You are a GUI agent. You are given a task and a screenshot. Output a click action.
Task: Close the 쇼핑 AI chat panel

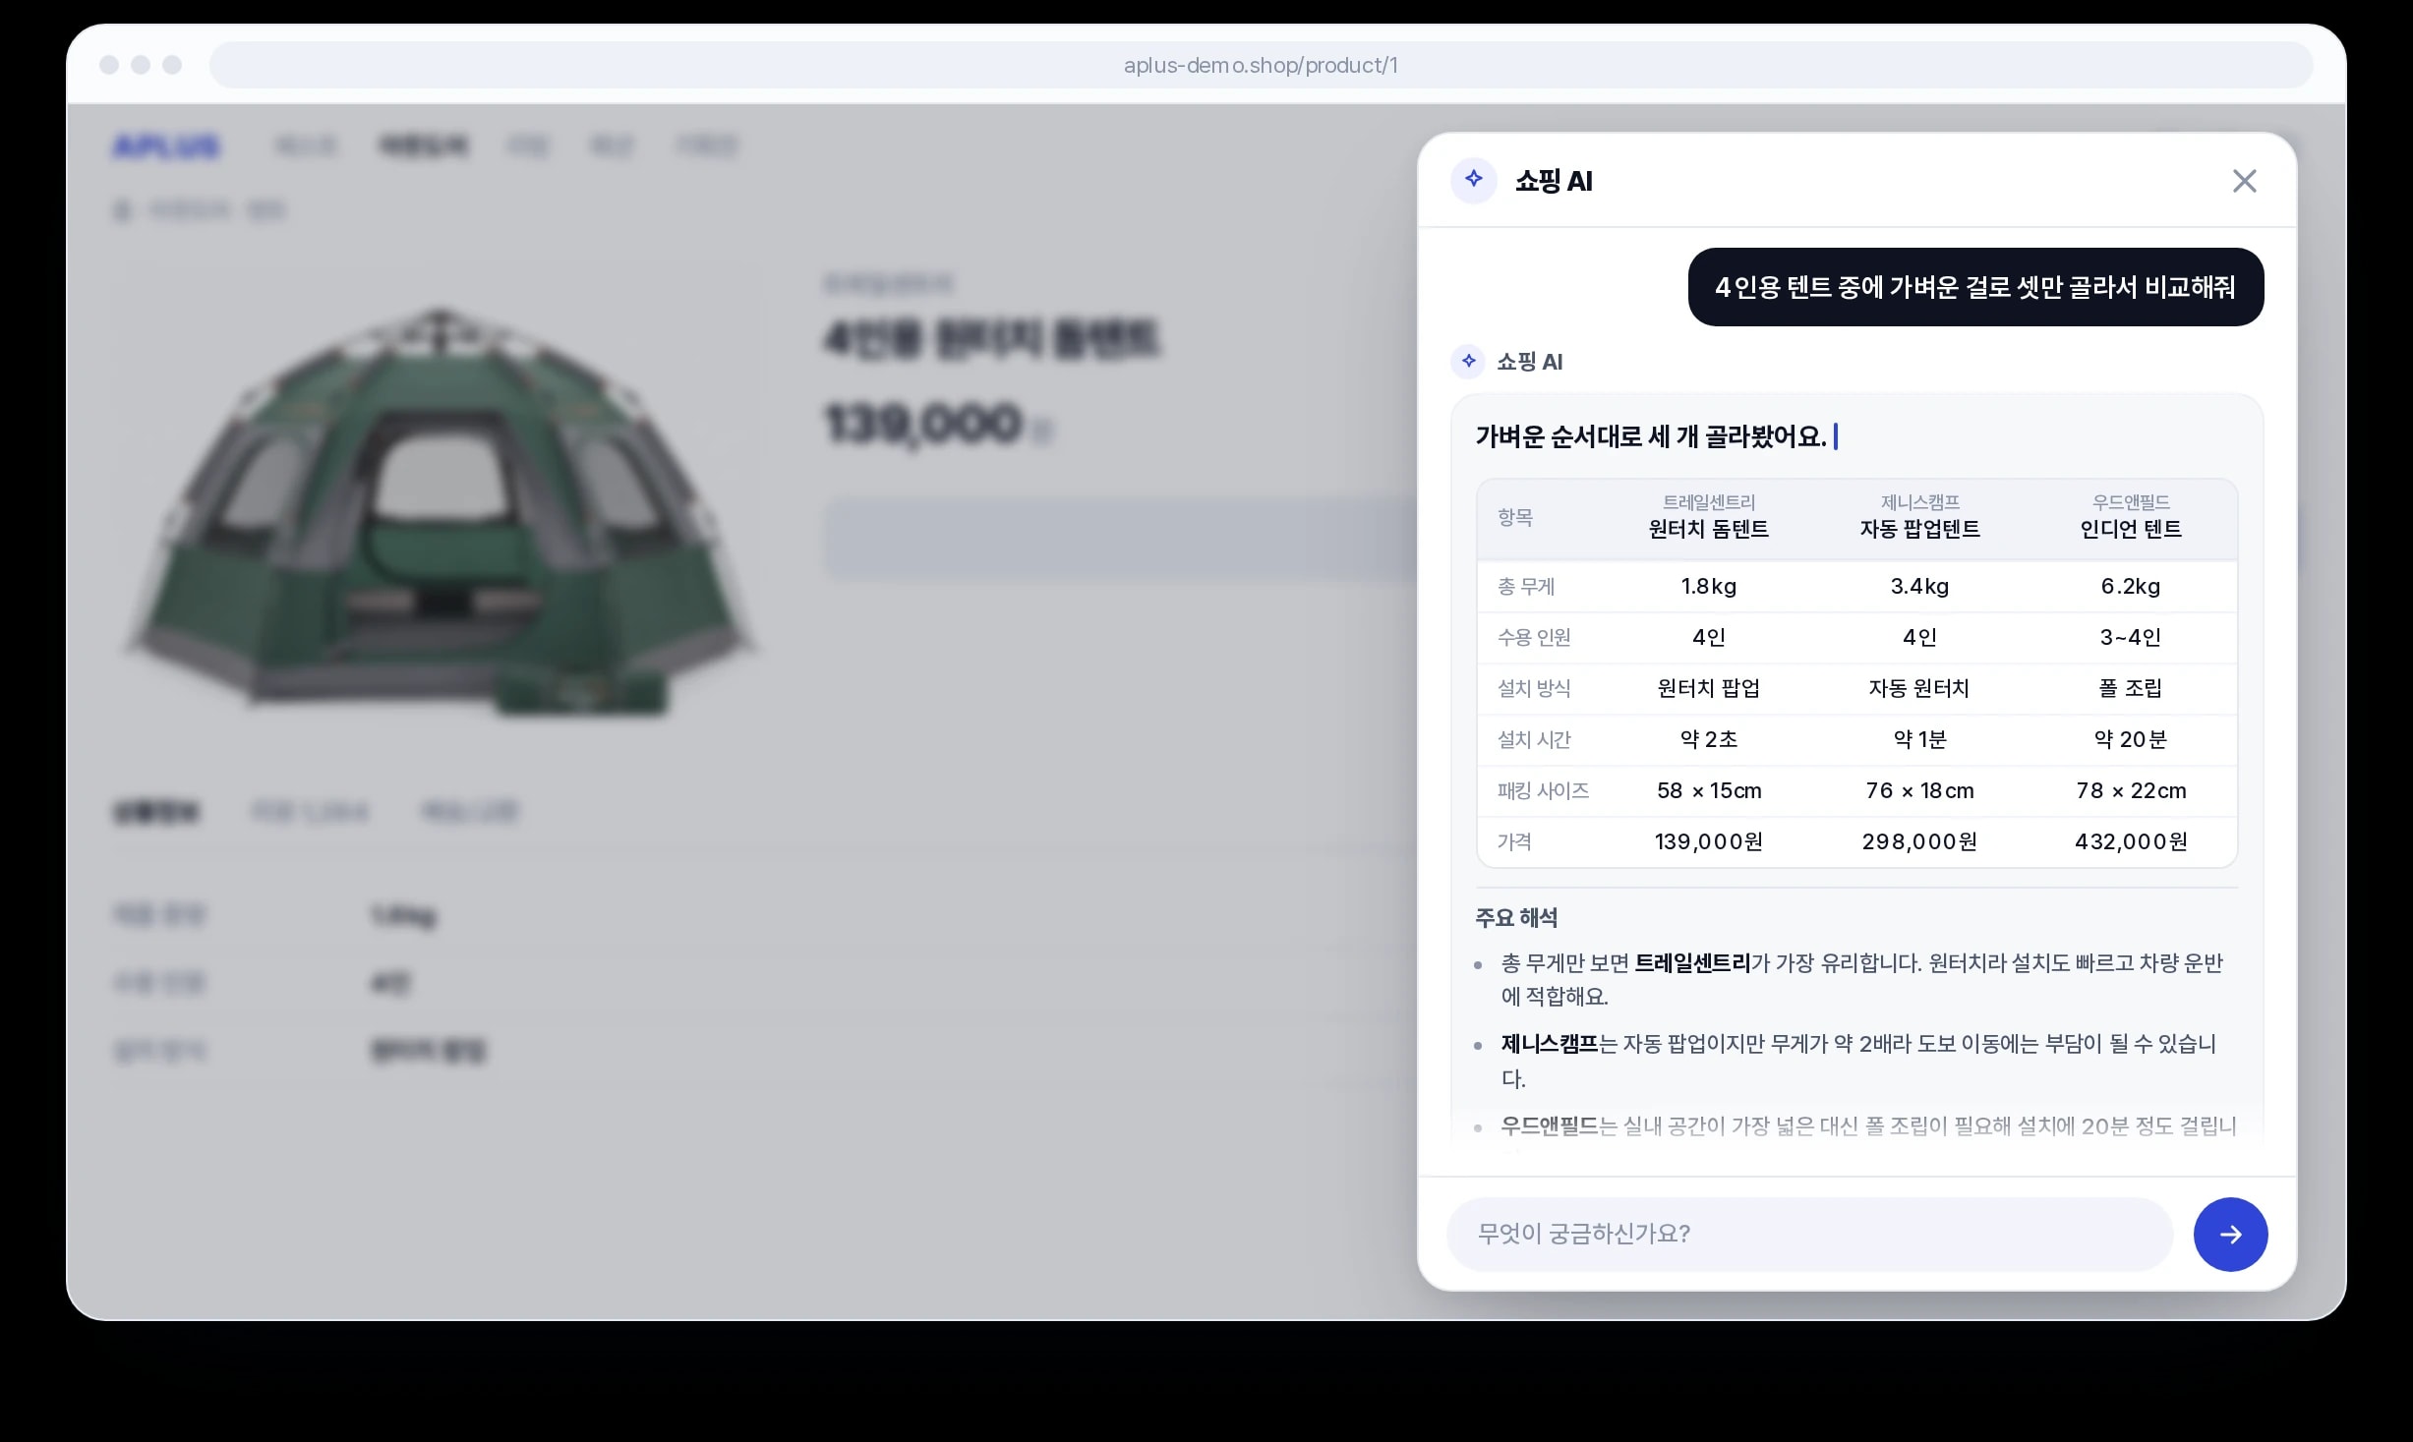(x=2244, y=181)
